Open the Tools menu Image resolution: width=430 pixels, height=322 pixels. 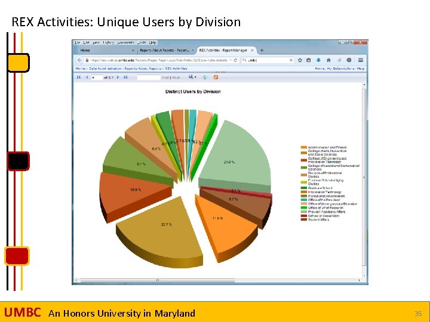(x=142, y=42)
